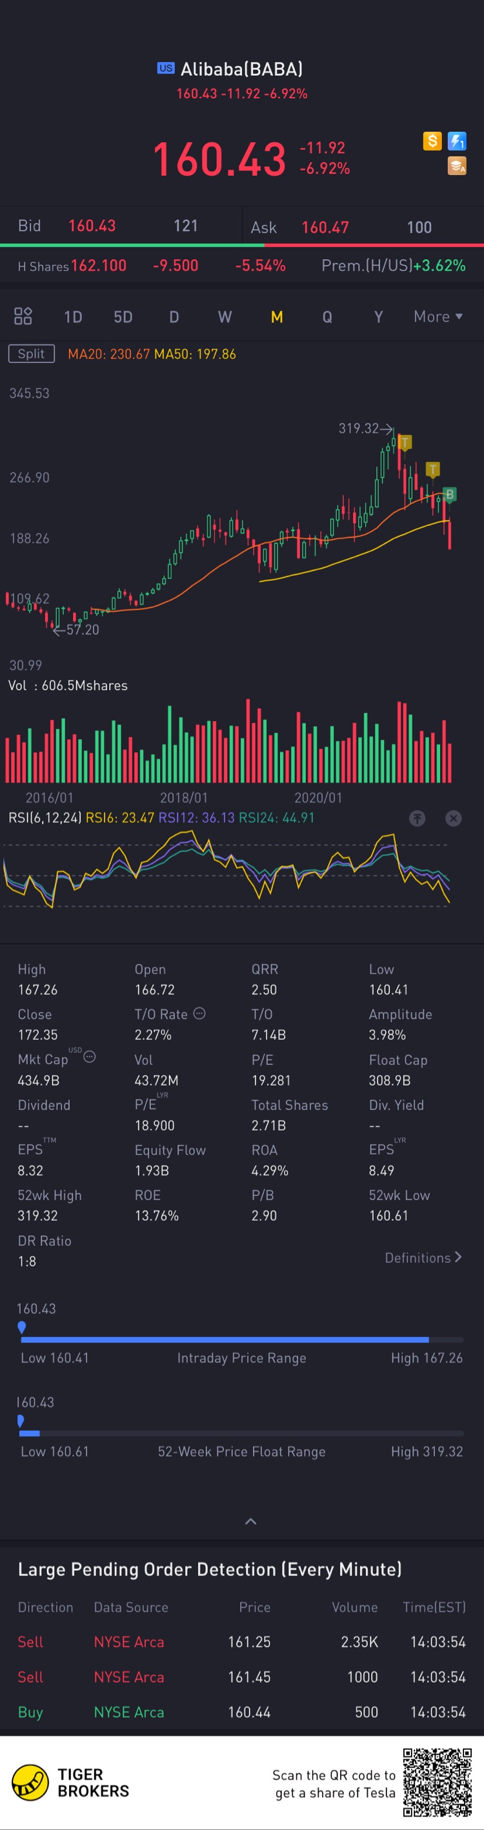Select the M monthly chart tab
Screen dimensions: 484x1830
point(277,317)
